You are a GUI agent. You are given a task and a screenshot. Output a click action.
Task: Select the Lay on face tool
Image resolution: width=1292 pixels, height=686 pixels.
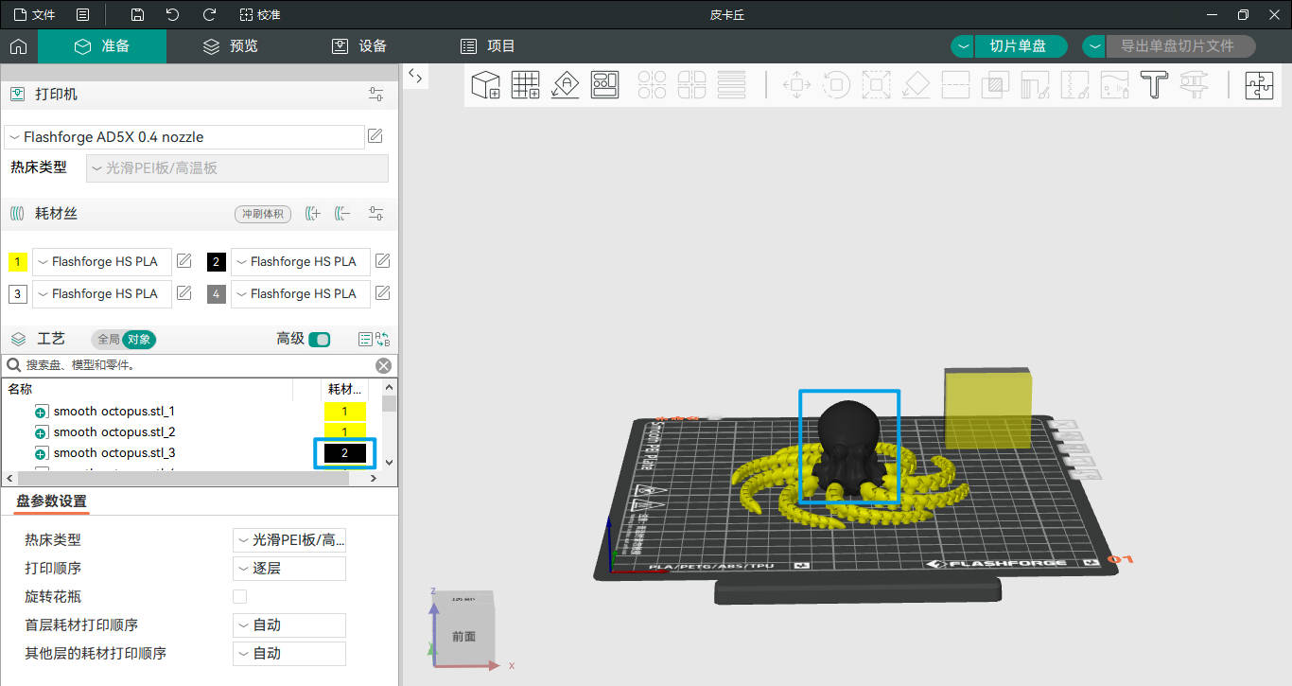[x=916, y=85]
